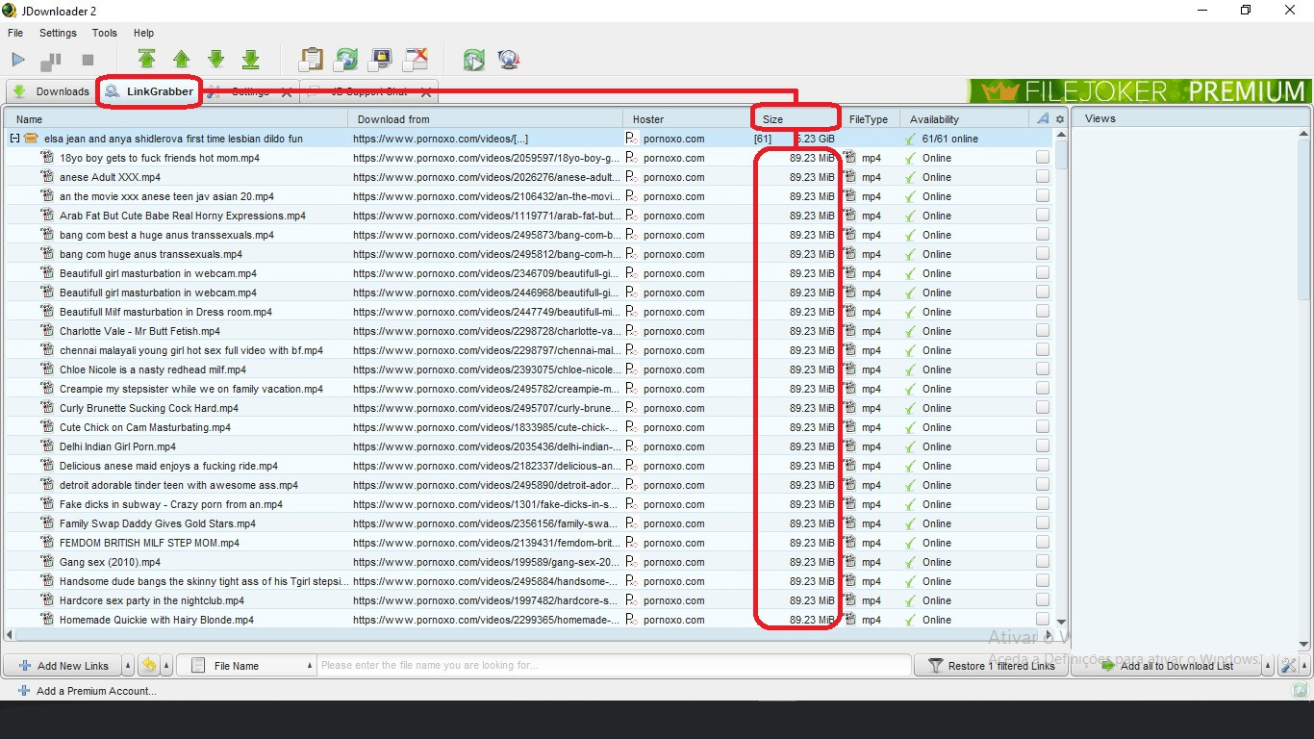Close the JD Support Chat tab

pyautogui.click(x=426, y=92)
